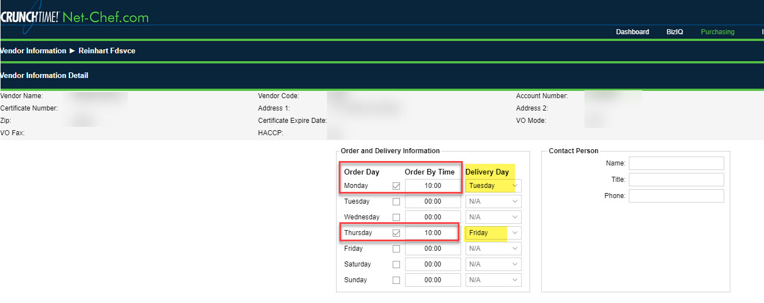
Task: Click the Certificate Expire Date label
Action: click(292, 121)
